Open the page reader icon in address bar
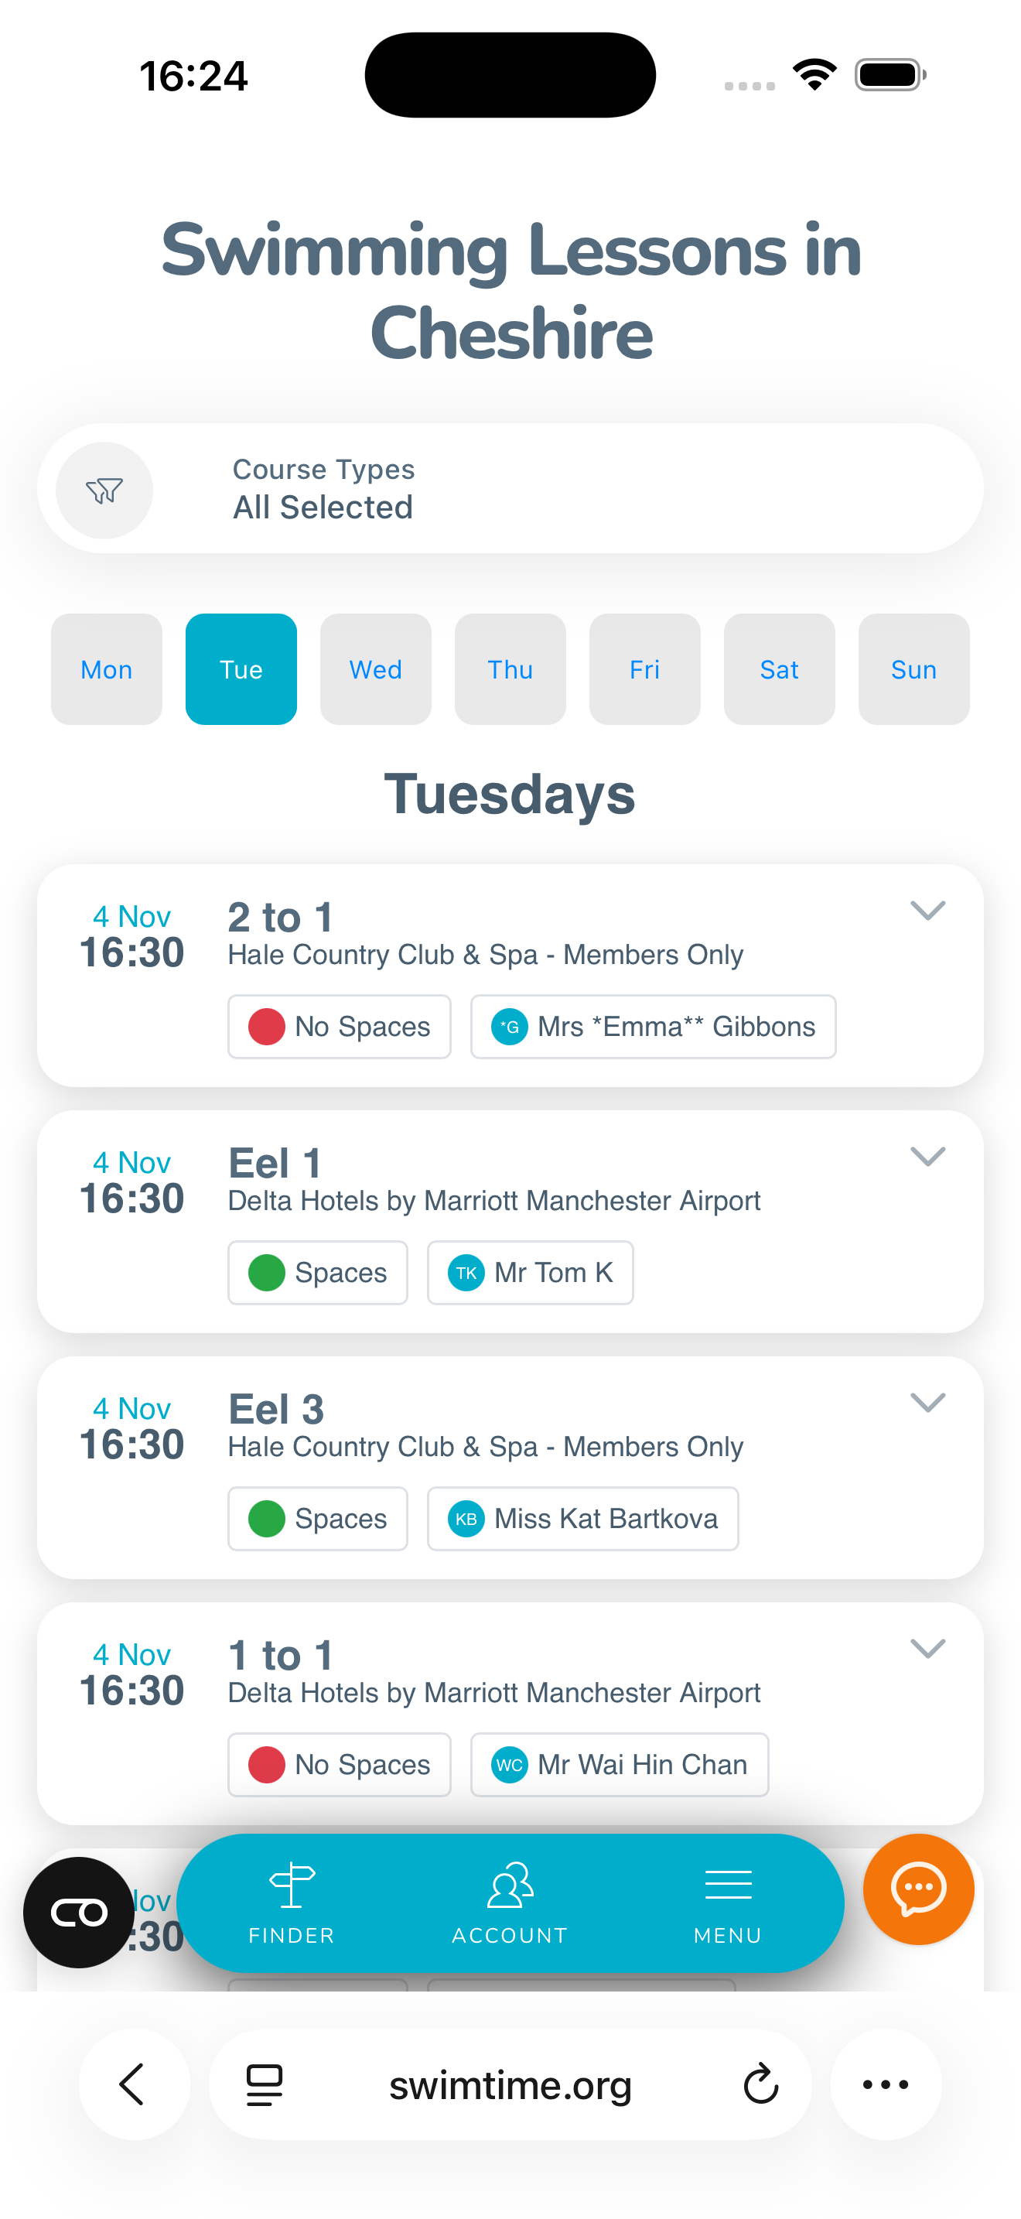The image size is (1021, 2219). (x=265, y=2084)
